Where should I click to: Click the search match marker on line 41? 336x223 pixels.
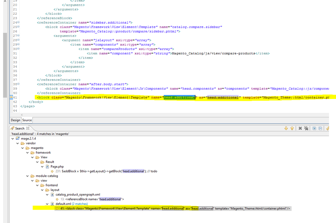point(11,97)
